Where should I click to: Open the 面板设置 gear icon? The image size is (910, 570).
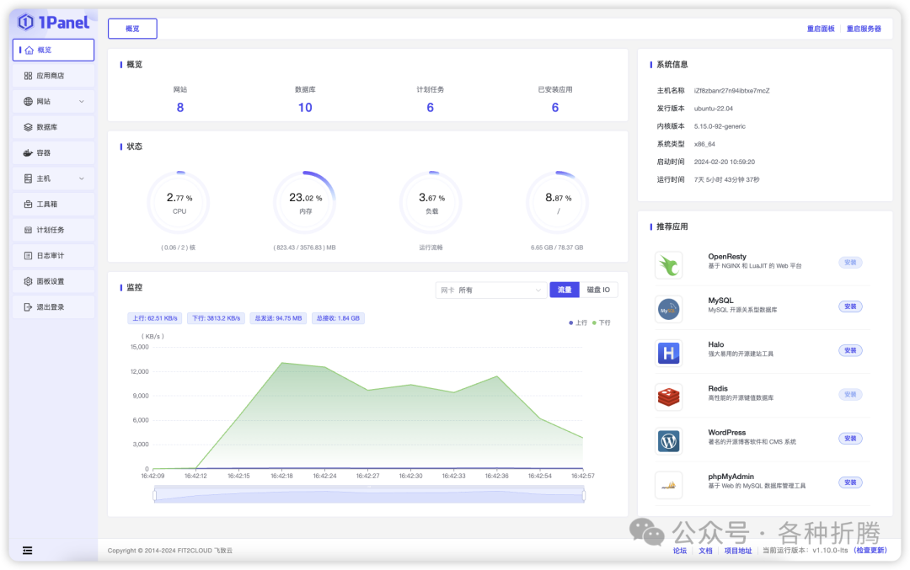pos(28,281)
